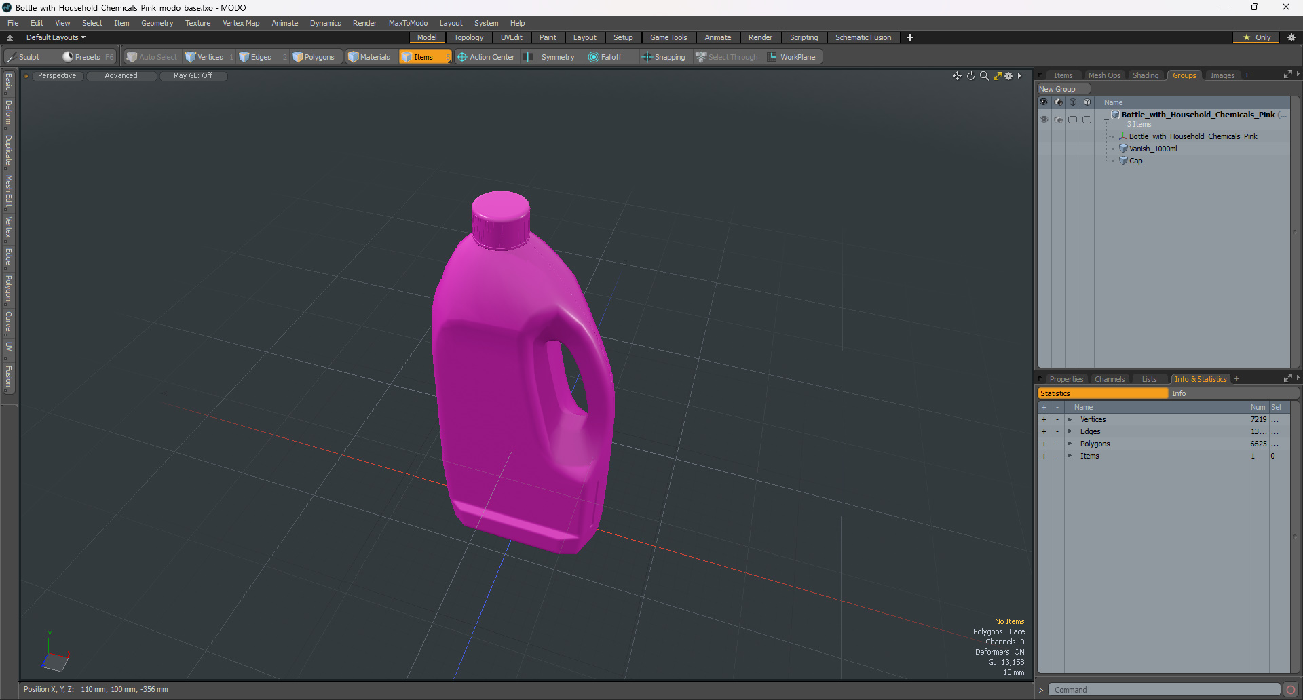
Task: Switch to the Shading panel tab
Action: pos(1146,75)
